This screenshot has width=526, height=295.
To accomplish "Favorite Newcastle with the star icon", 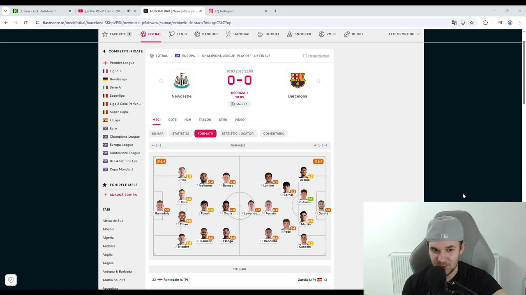I will pyautogui.click(x=161, y=81).
